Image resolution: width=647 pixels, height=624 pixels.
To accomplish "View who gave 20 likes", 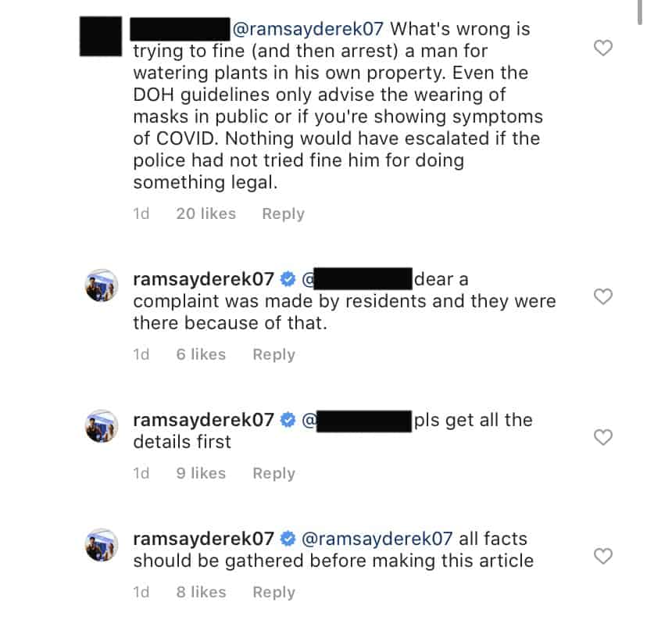I will pos(206,214).
